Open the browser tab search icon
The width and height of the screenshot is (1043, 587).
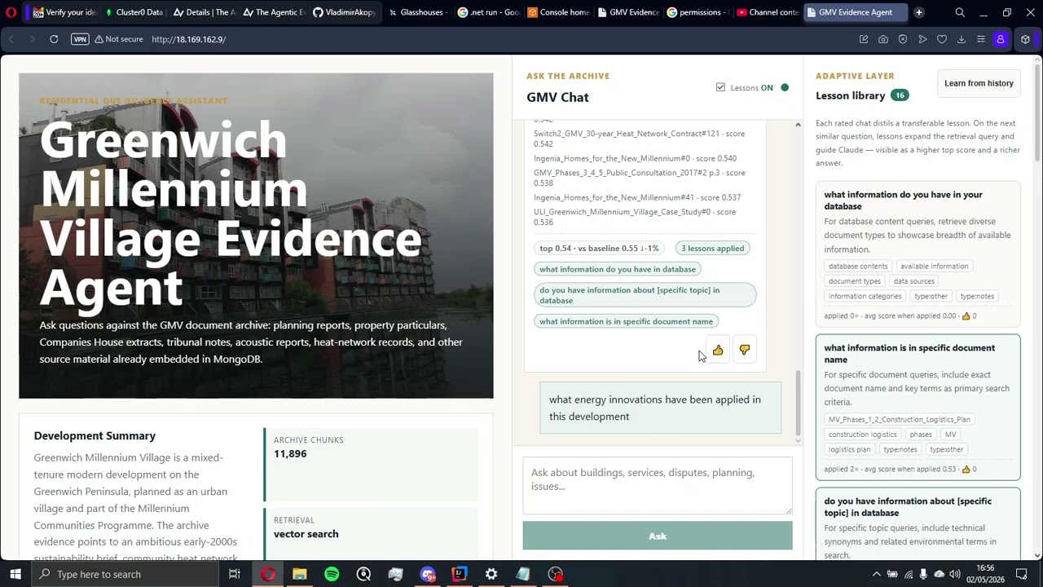click(960, 12)
